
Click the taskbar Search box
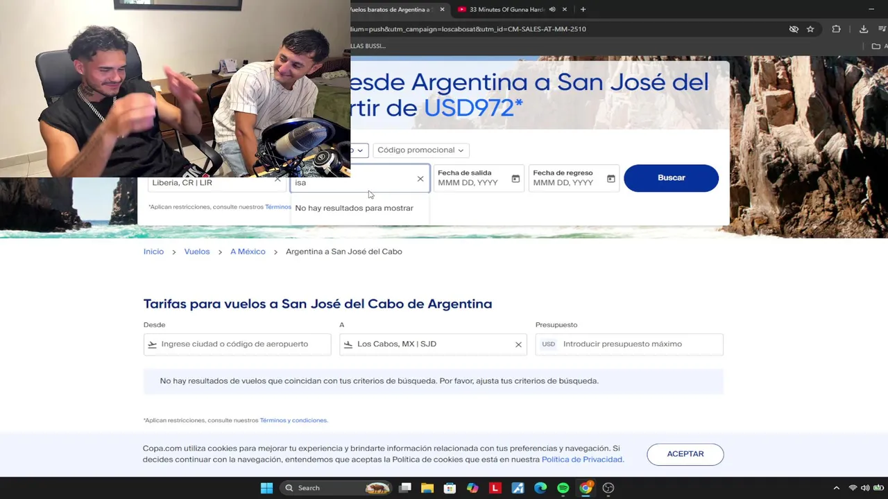(x=337, y=488)
